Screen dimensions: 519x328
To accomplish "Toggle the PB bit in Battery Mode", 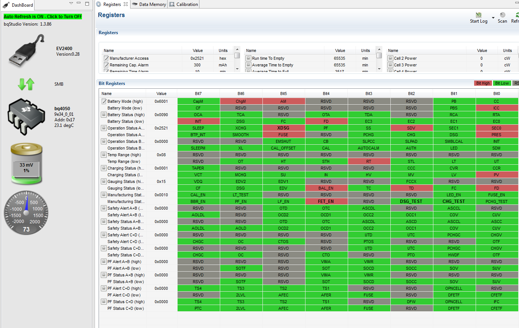I will pyautogui.click(x=454, y=101).
